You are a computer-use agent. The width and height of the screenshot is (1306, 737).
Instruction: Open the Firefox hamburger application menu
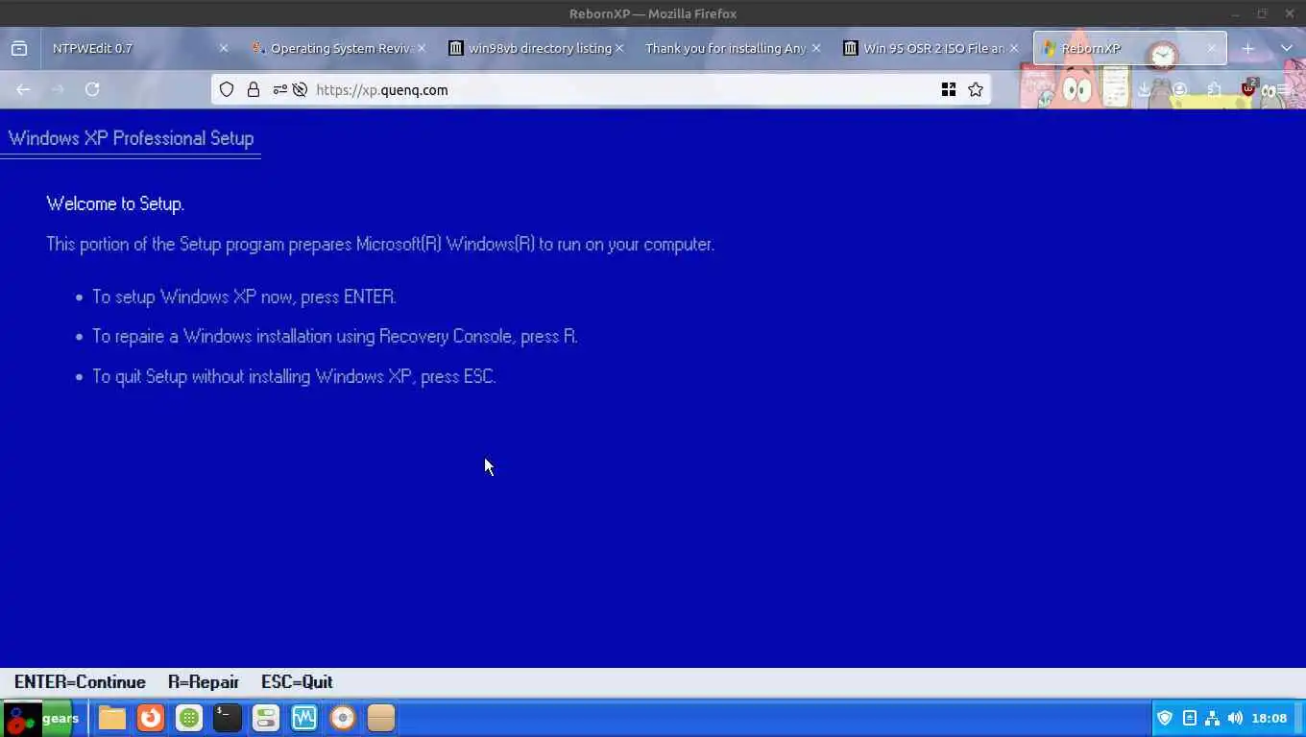pos(1284,89)
